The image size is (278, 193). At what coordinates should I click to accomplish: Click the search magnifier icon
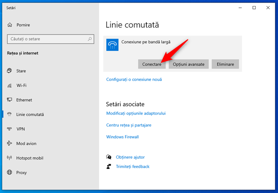pos(90,39)
